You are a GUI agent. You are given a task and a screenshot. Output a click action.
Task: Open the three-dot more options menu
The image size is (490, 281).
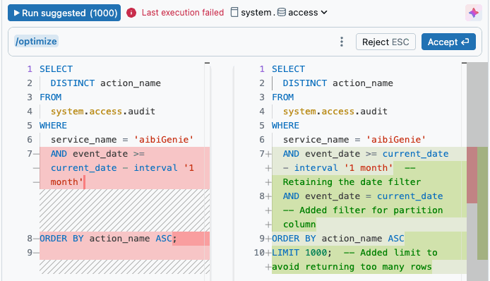[342, 42]
